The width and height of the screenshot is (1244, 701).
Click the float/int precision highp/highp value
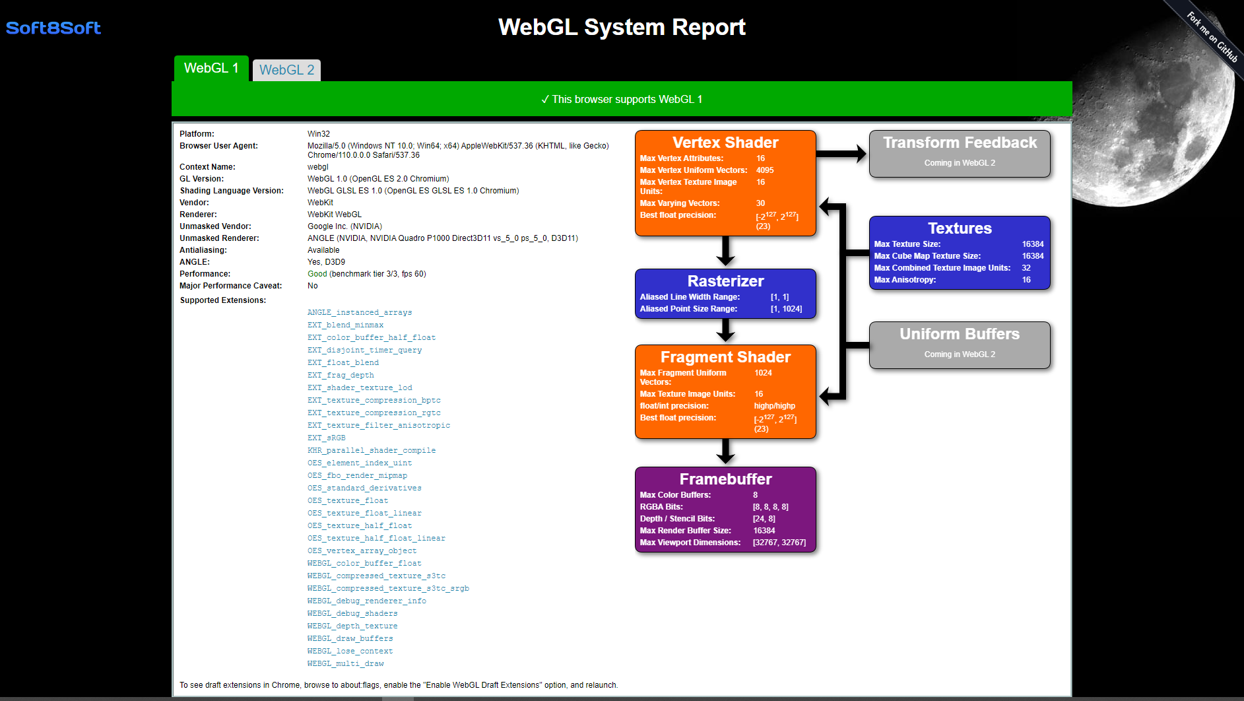(x=775, y=406)
